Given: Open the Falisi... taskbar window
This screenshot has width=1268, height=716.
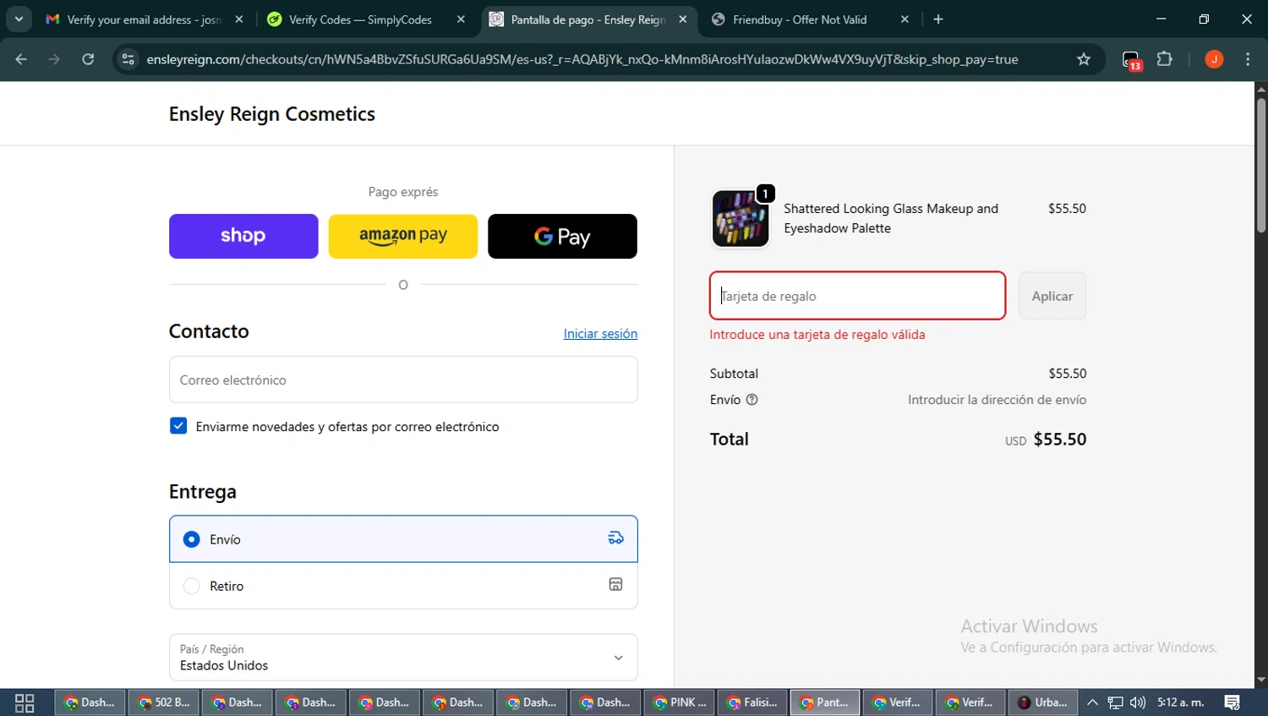Looking at the screenshot, I should (x=753, y=702).
